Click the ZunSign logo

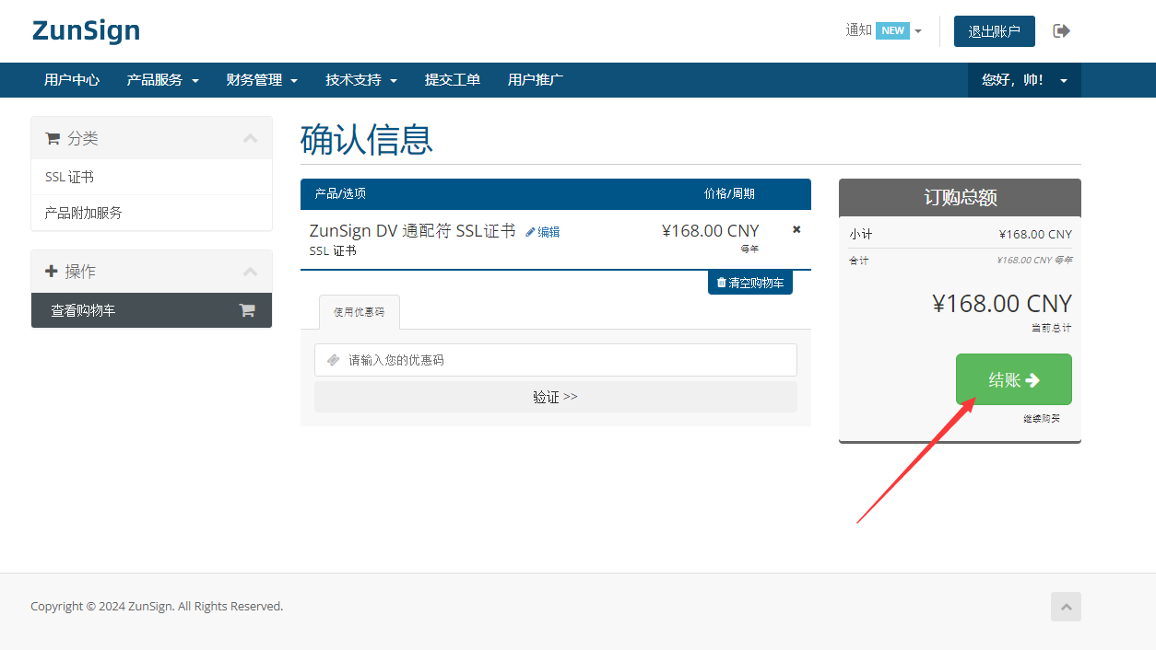(x=86, y=31)
